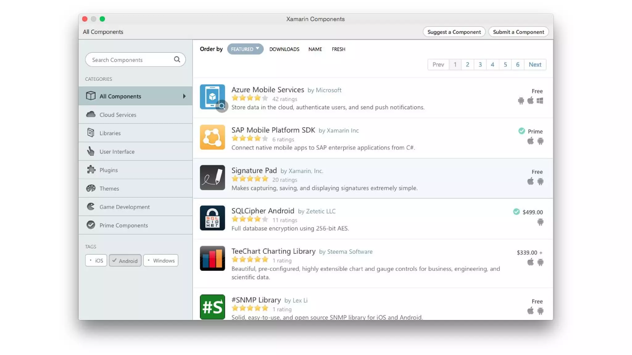Click the search magnifier icon

pos(177,59)
